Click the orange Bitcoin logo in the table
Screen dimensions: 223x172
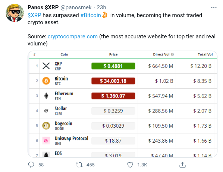(46, 81)
